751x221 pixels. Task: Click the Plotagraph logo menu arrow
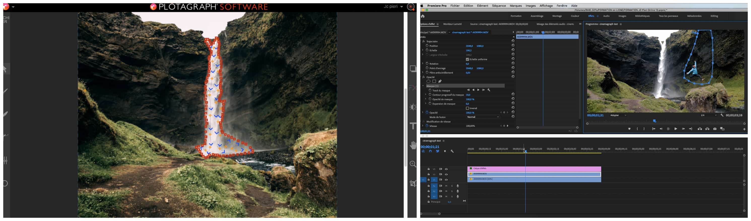tap(13, 7)
